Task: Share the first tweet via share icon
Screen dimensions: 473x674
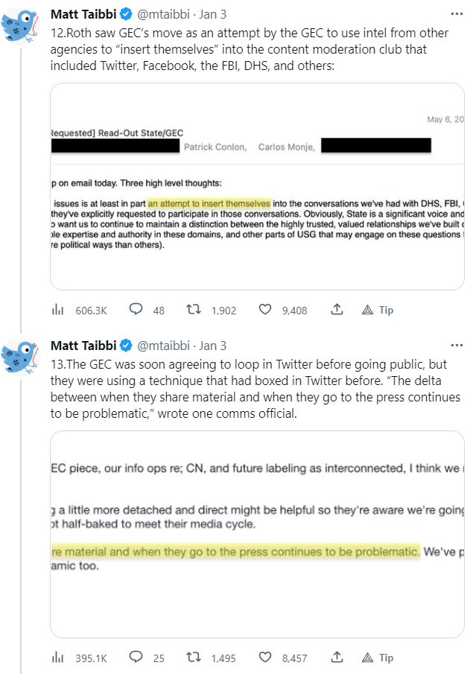Action: point(337,310)
